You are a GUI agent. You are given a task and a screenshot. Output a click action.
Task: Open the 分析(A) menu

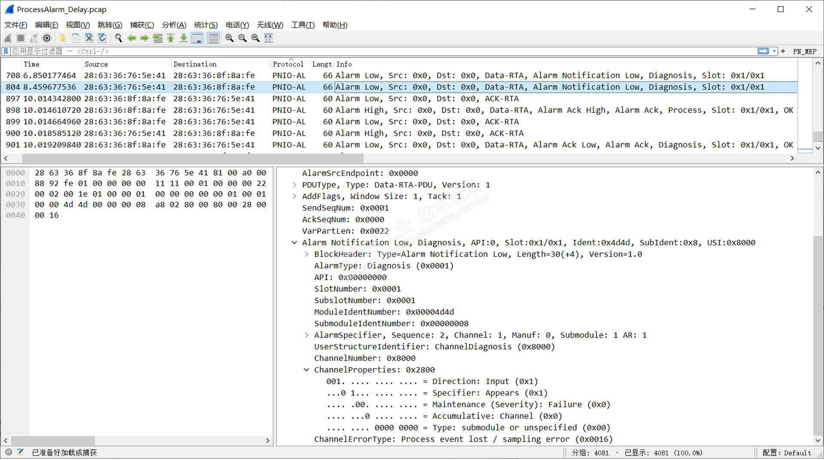coord(174,25)
